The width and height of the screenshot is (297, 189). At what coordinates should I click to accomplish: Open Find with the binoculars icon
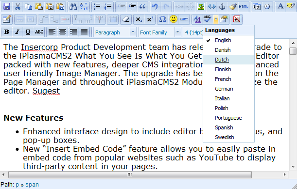coord(73,7)
